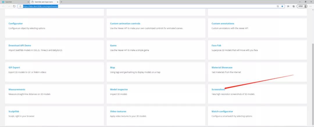Open the Map experiment link
Viewport: 314px width, 127px height.
(113, 68)
